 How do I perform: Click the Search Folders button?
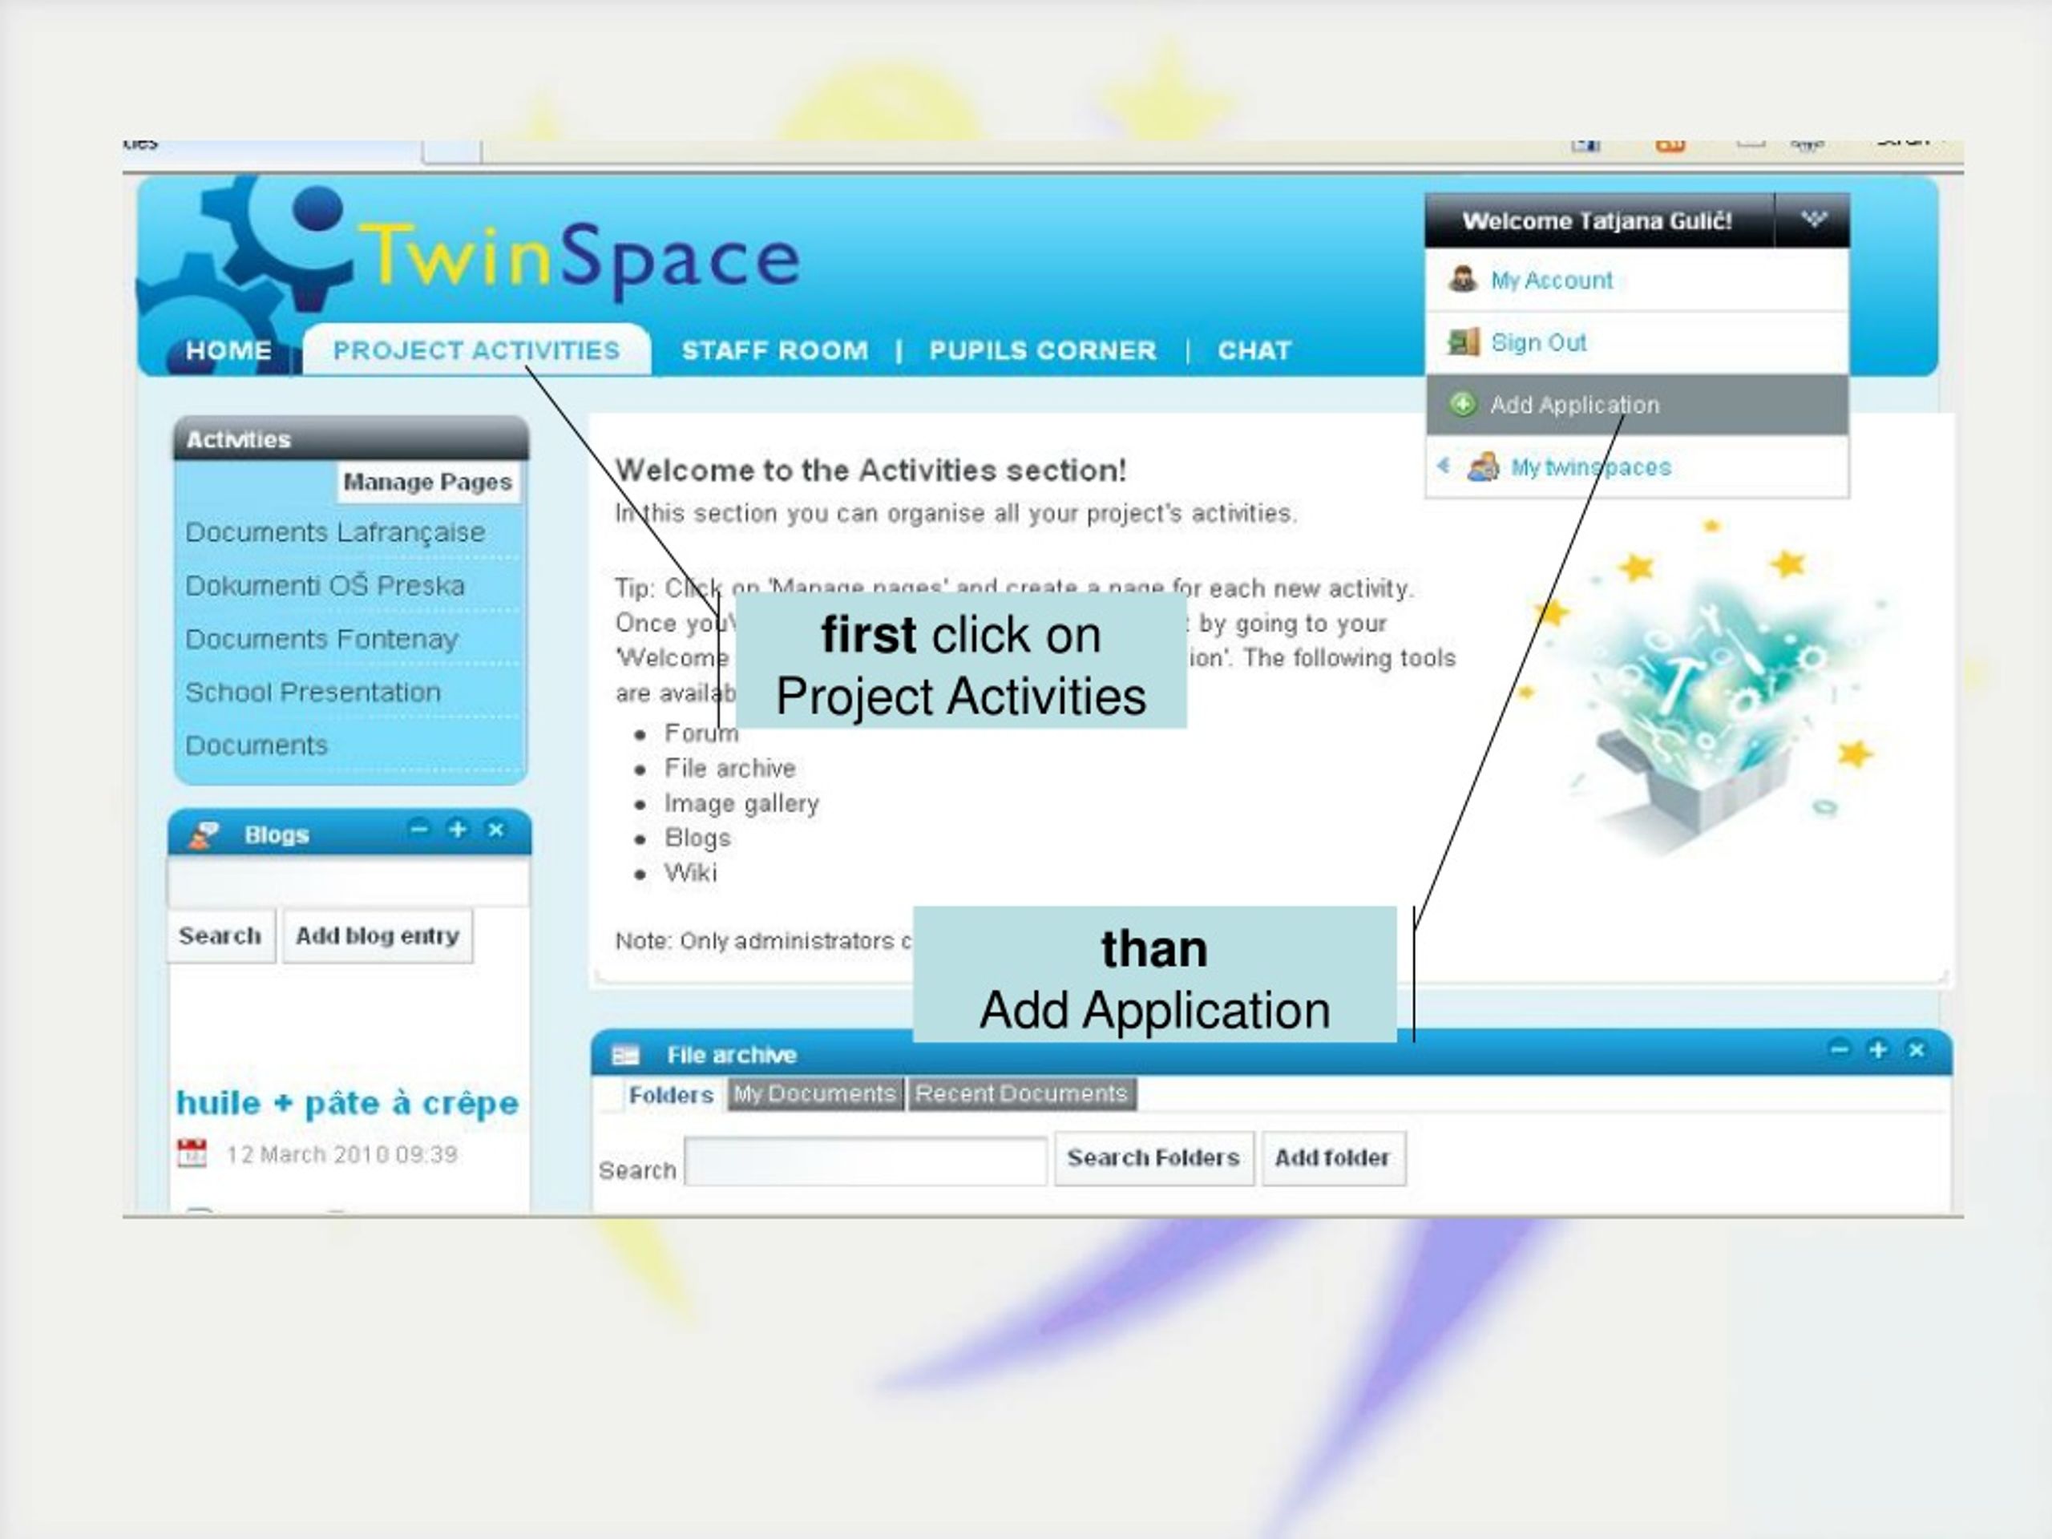point(1153,1157)
